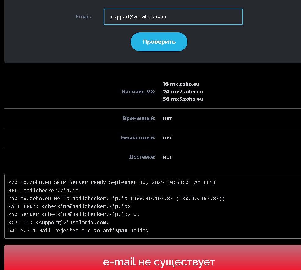Viewport: 301px width, 270px height.
Task: Click the Бесплатный: label
Action: click(x=138, y=137)
